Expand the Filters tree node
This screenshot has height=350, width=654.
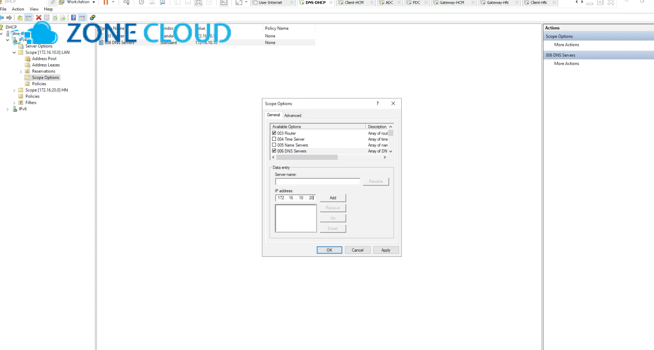click(14, 103)
